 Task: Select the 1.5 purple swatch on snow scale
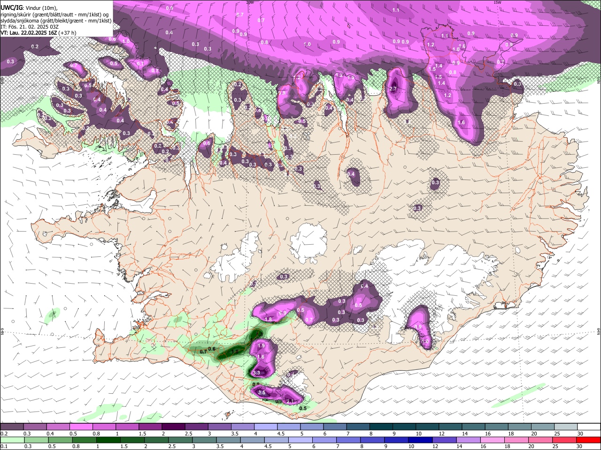150,427
